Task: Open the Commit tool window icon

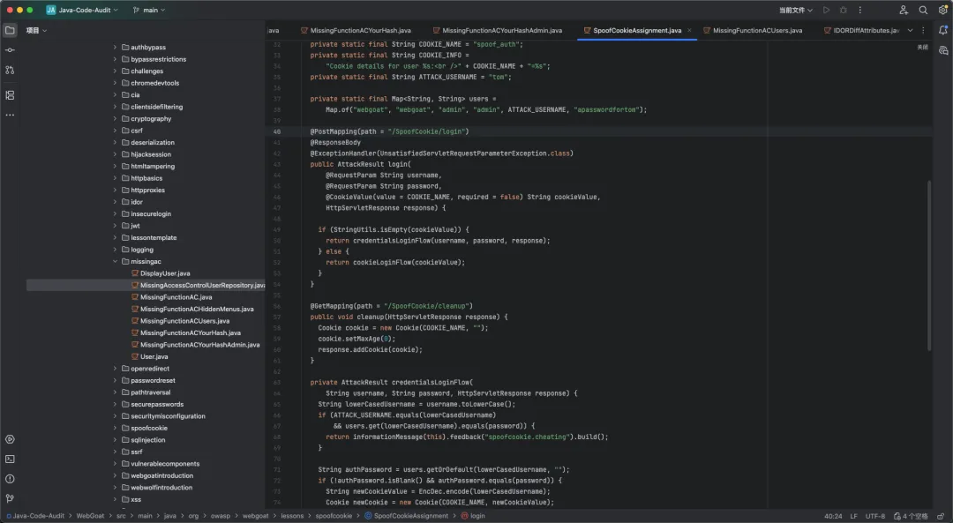Action: click(x=10, y=50)
